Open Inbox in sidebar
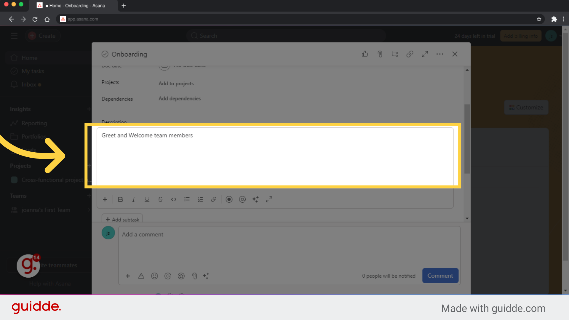Viewport: 569px width, 320px height. pyautogui.click(x=29, y=84)
